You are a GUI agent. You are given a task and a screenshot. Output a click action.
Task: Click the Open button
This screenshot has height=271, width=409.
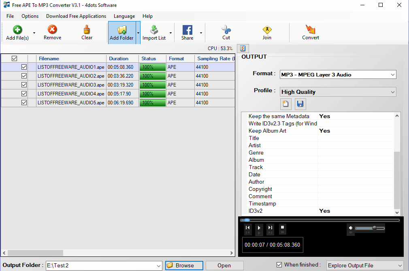[x=224, y=265]
